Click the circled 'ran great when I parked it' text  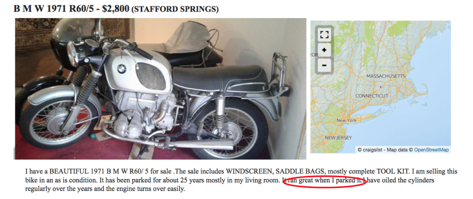324,181
